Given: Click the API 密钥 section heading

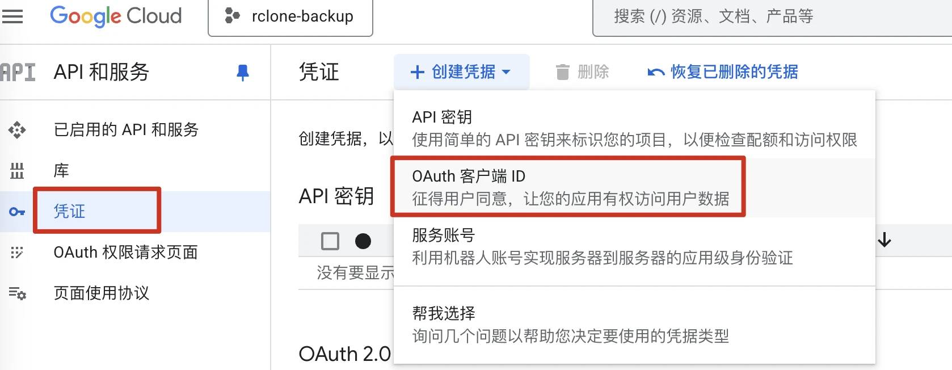Looking at the screenshot, I should point(336,196).
